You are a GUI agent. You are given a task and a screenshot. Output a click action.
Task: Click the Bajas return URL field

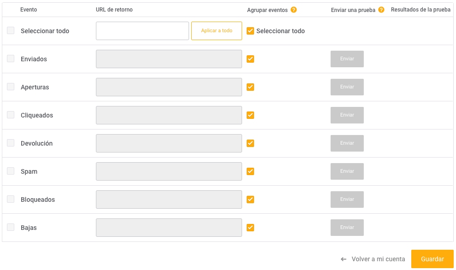pyautogui.click(x=169, y=228)
